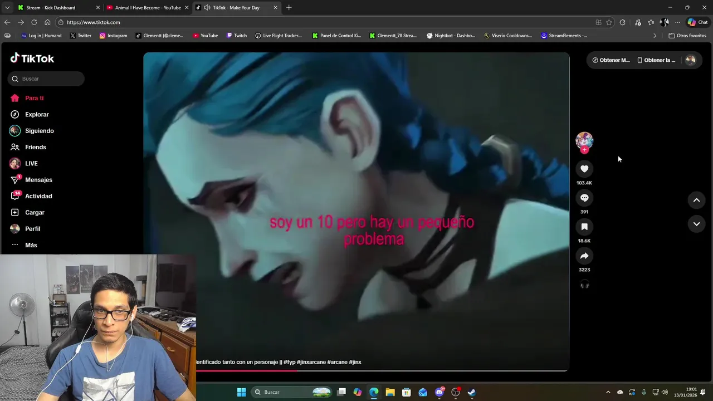Click the Windows taskbar Buscar search box
Viewport: 713px width, 401px height.
[292, 392]
